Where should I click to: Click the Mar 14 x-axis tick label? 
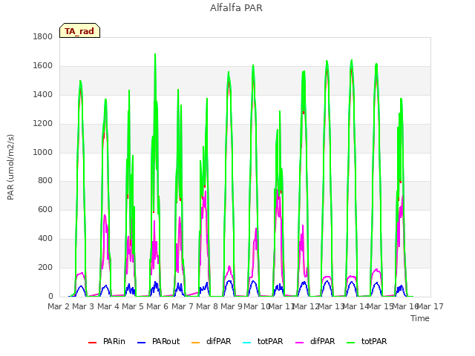pos(356,306)
